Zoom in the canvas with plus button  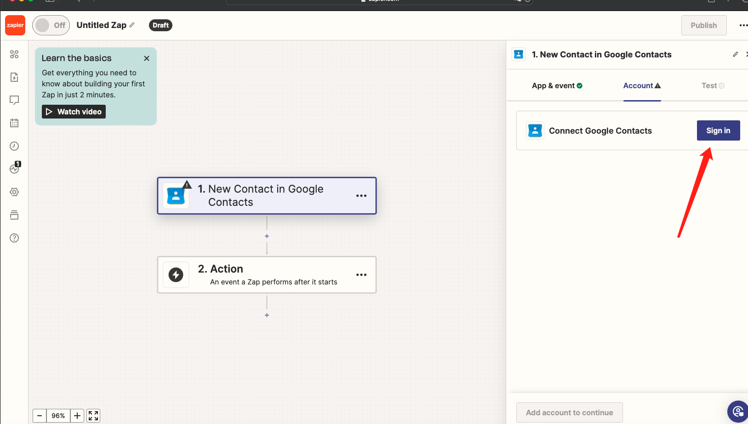coord(77,416)
